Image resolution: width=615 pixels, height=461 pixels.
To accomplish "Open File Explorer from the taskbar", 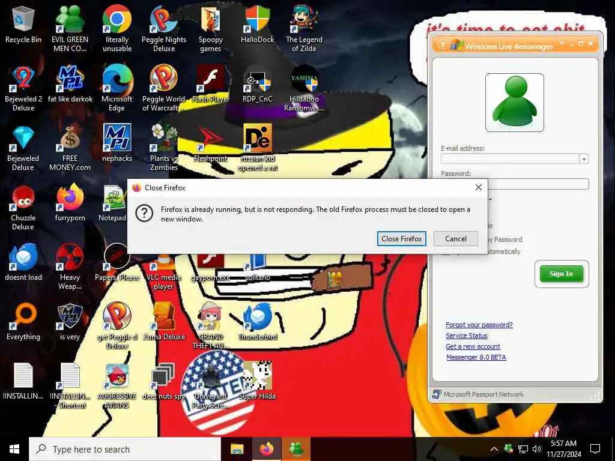I will [x=237, y=449].
